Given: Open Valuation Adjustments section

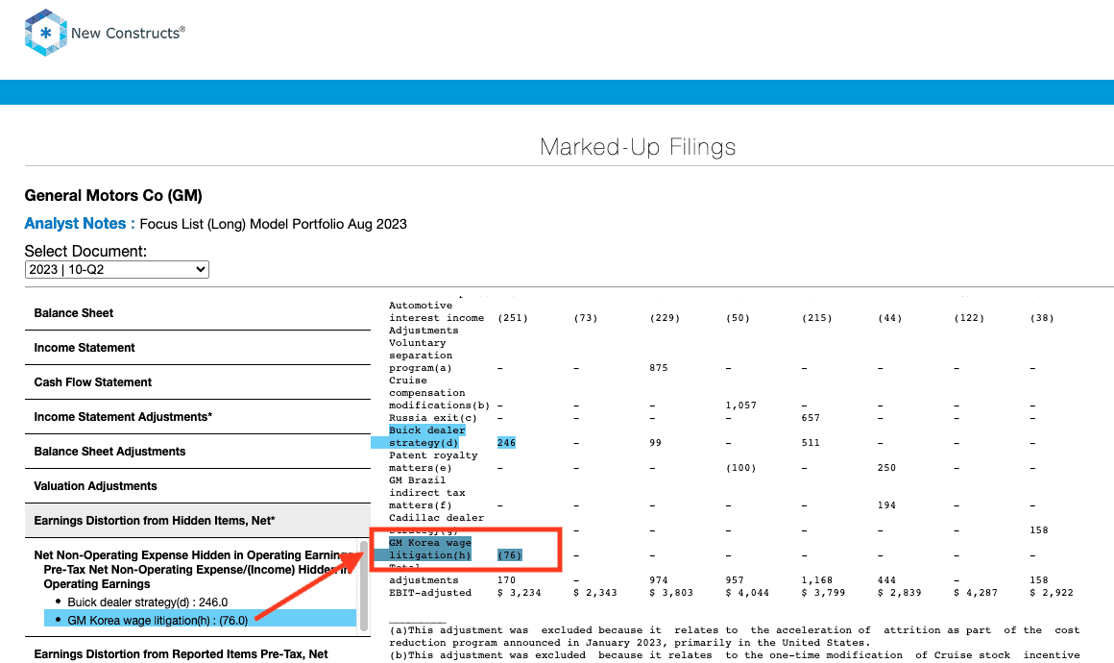Looking at the screenshot, I should click(x=198, y=486).
